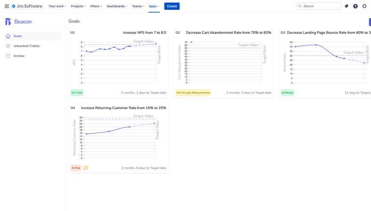Open the notifications bell icon
This screenshot has height=211, width=371.
coord(346,6)
